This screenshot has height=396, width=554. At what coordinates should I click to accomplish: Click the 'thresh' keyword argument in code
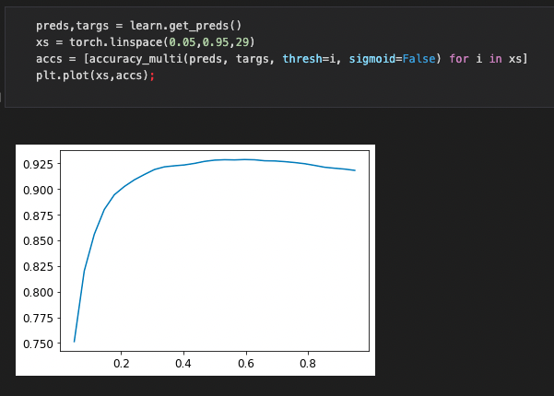(x=302, y=59)
